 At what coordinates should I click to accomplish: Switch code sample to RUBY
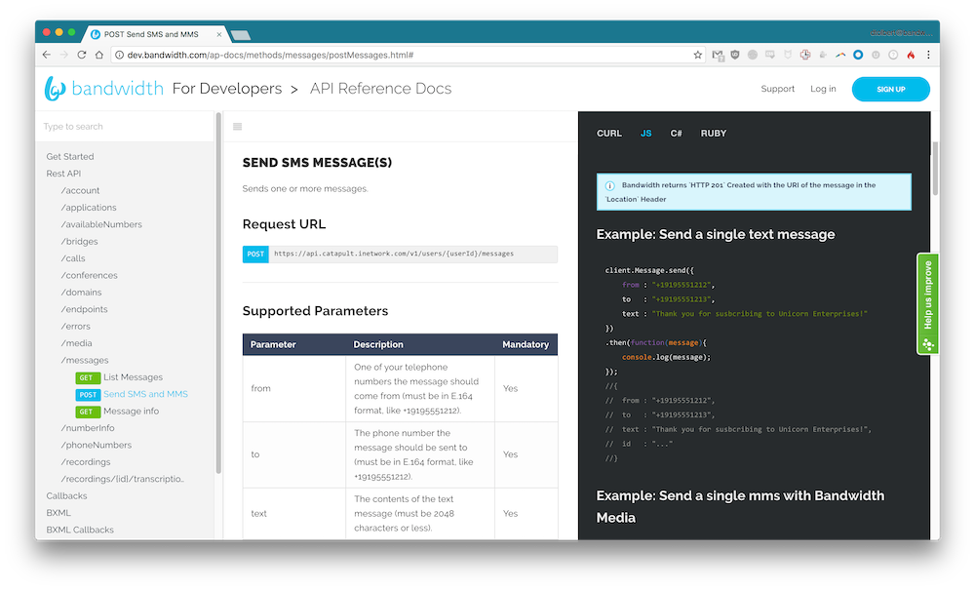714,133
